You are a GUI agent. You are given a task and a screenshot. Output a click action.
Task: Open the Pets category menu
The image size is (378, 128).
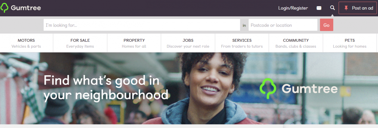pyautogui.click(x=350, y=43)
